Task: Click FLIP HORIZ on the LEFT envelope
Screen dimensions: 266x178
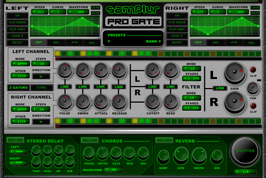Action: pos(17,22)
